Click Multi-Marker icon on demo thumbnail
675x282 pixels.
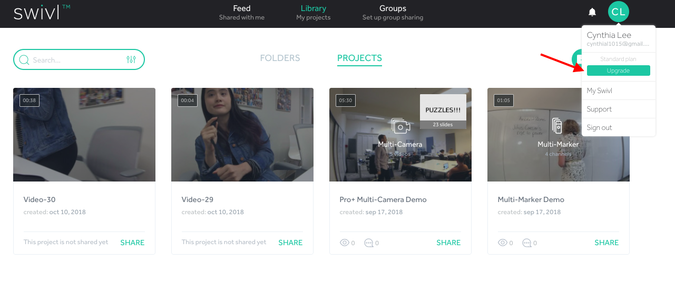(557, 127)
